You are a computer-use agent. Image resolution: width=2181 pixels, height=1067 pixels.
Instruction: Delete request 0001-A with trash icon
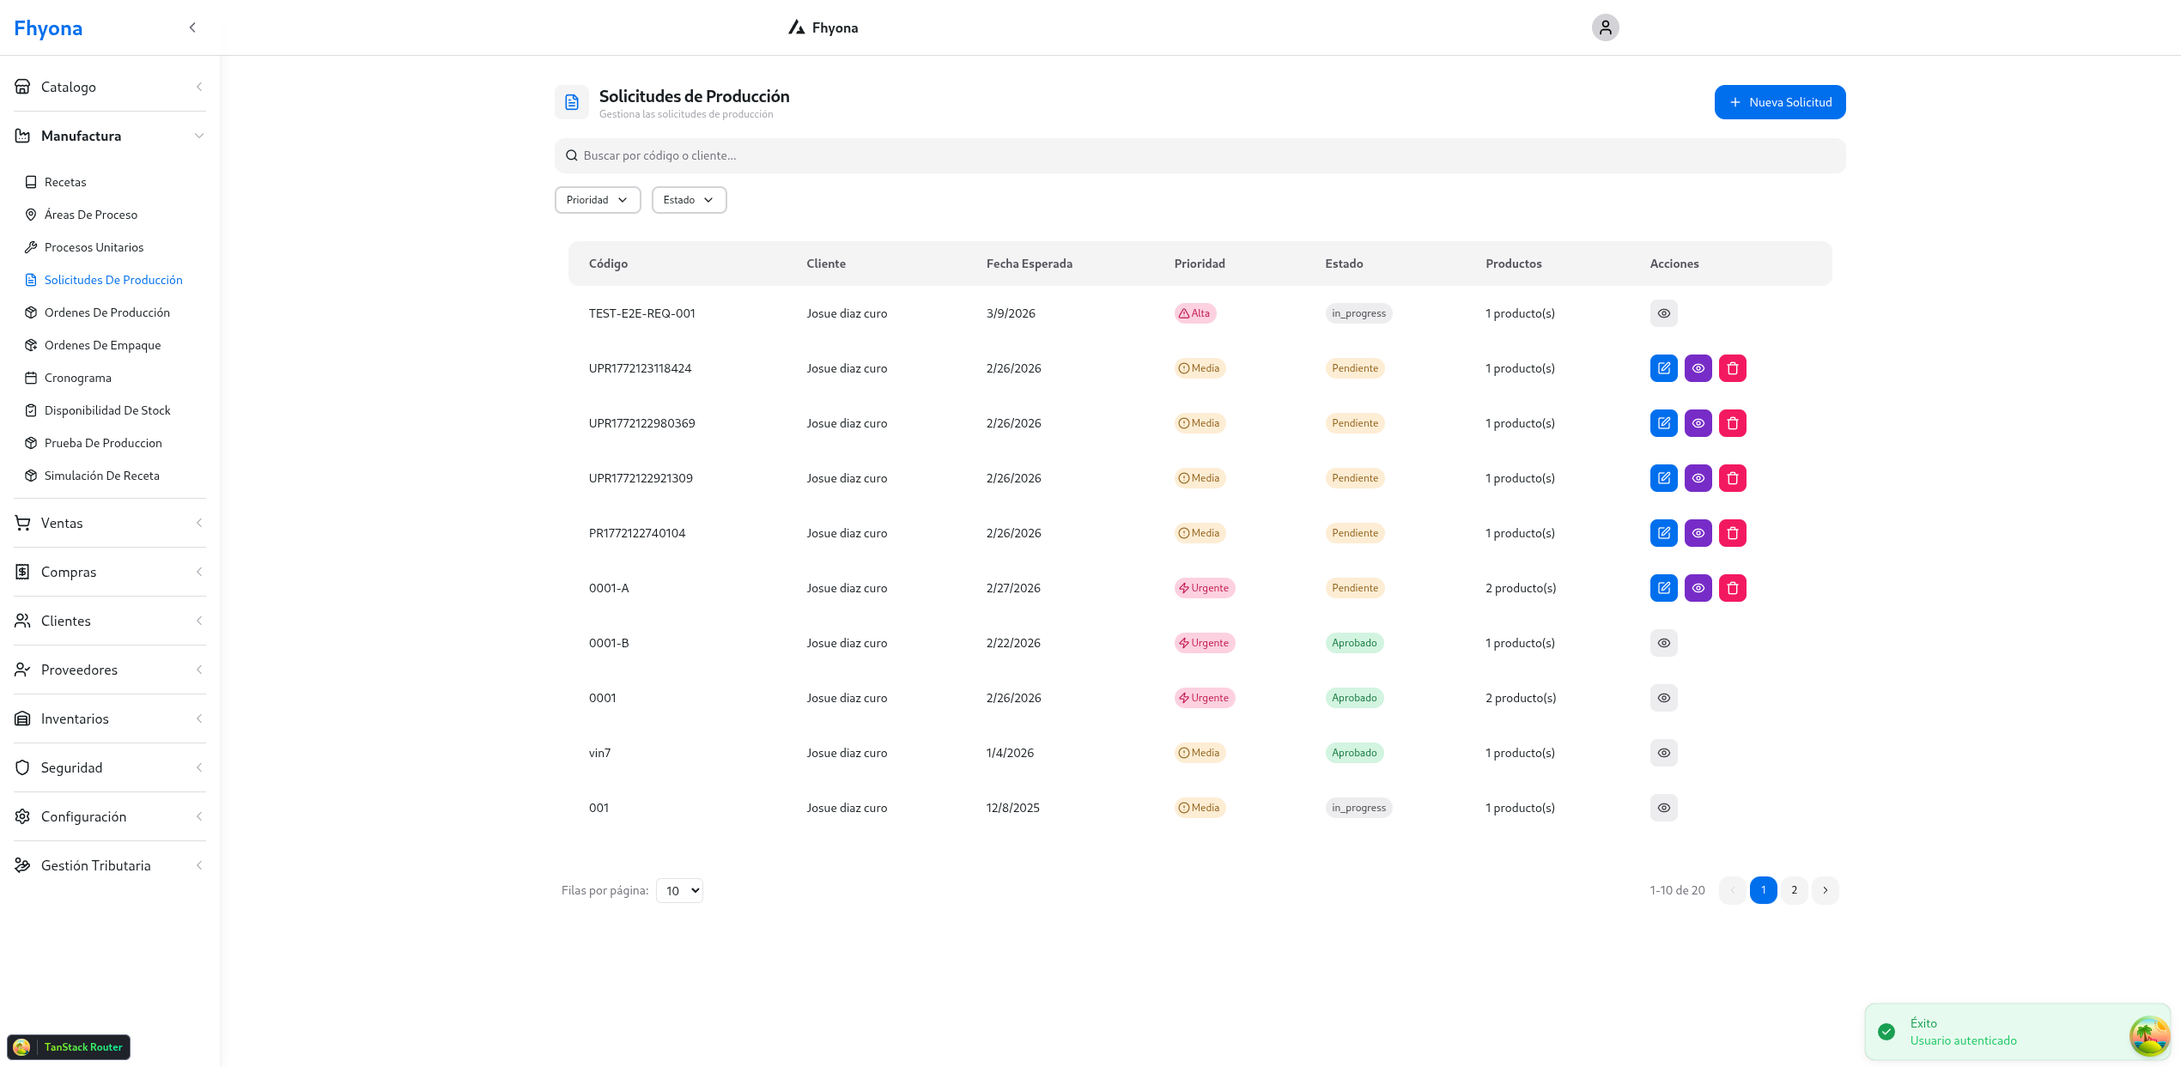[x=1732, y=588]
